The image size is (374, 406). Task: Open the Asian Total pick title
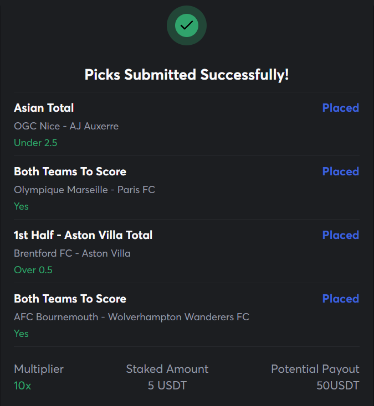pos(44,108)
